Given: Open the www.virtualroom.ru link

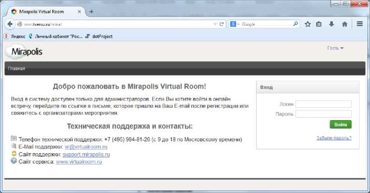Looking at the screenshot, I should 79,162.
